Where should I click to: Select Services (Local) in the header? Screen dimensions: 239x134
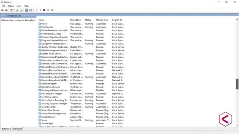tap(13, 16)
